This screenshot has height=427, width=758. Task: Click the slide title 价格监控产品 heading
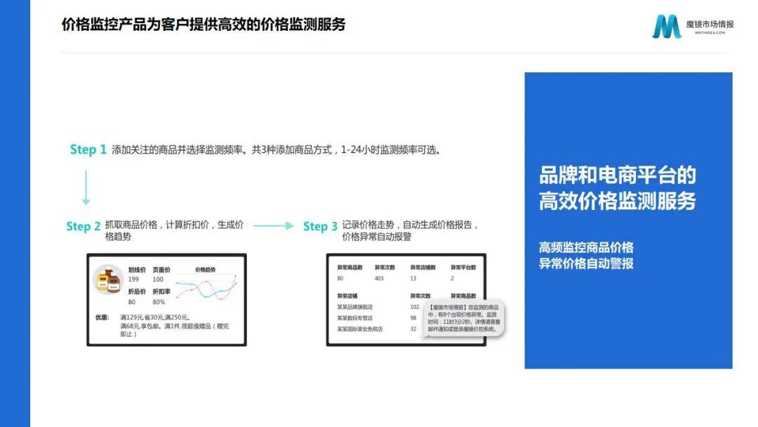204,25
